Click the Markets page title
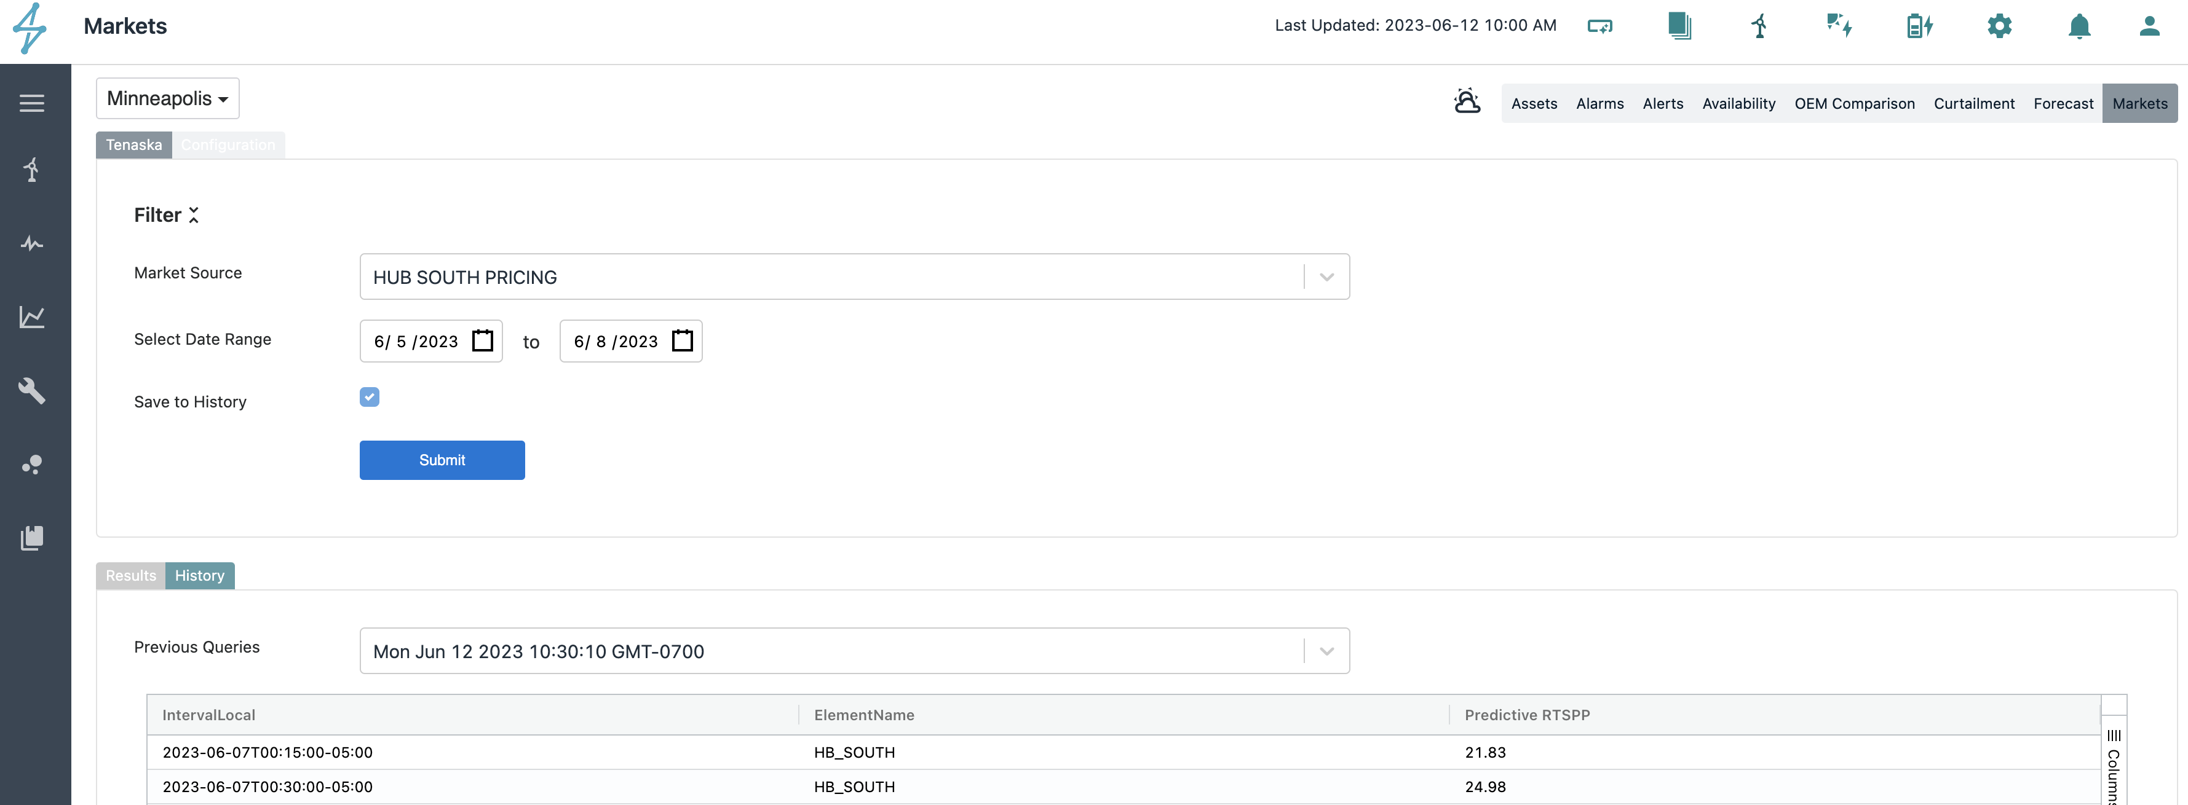Image resolution: width=2188 pixels, height=805 pixels. [125, 26]
